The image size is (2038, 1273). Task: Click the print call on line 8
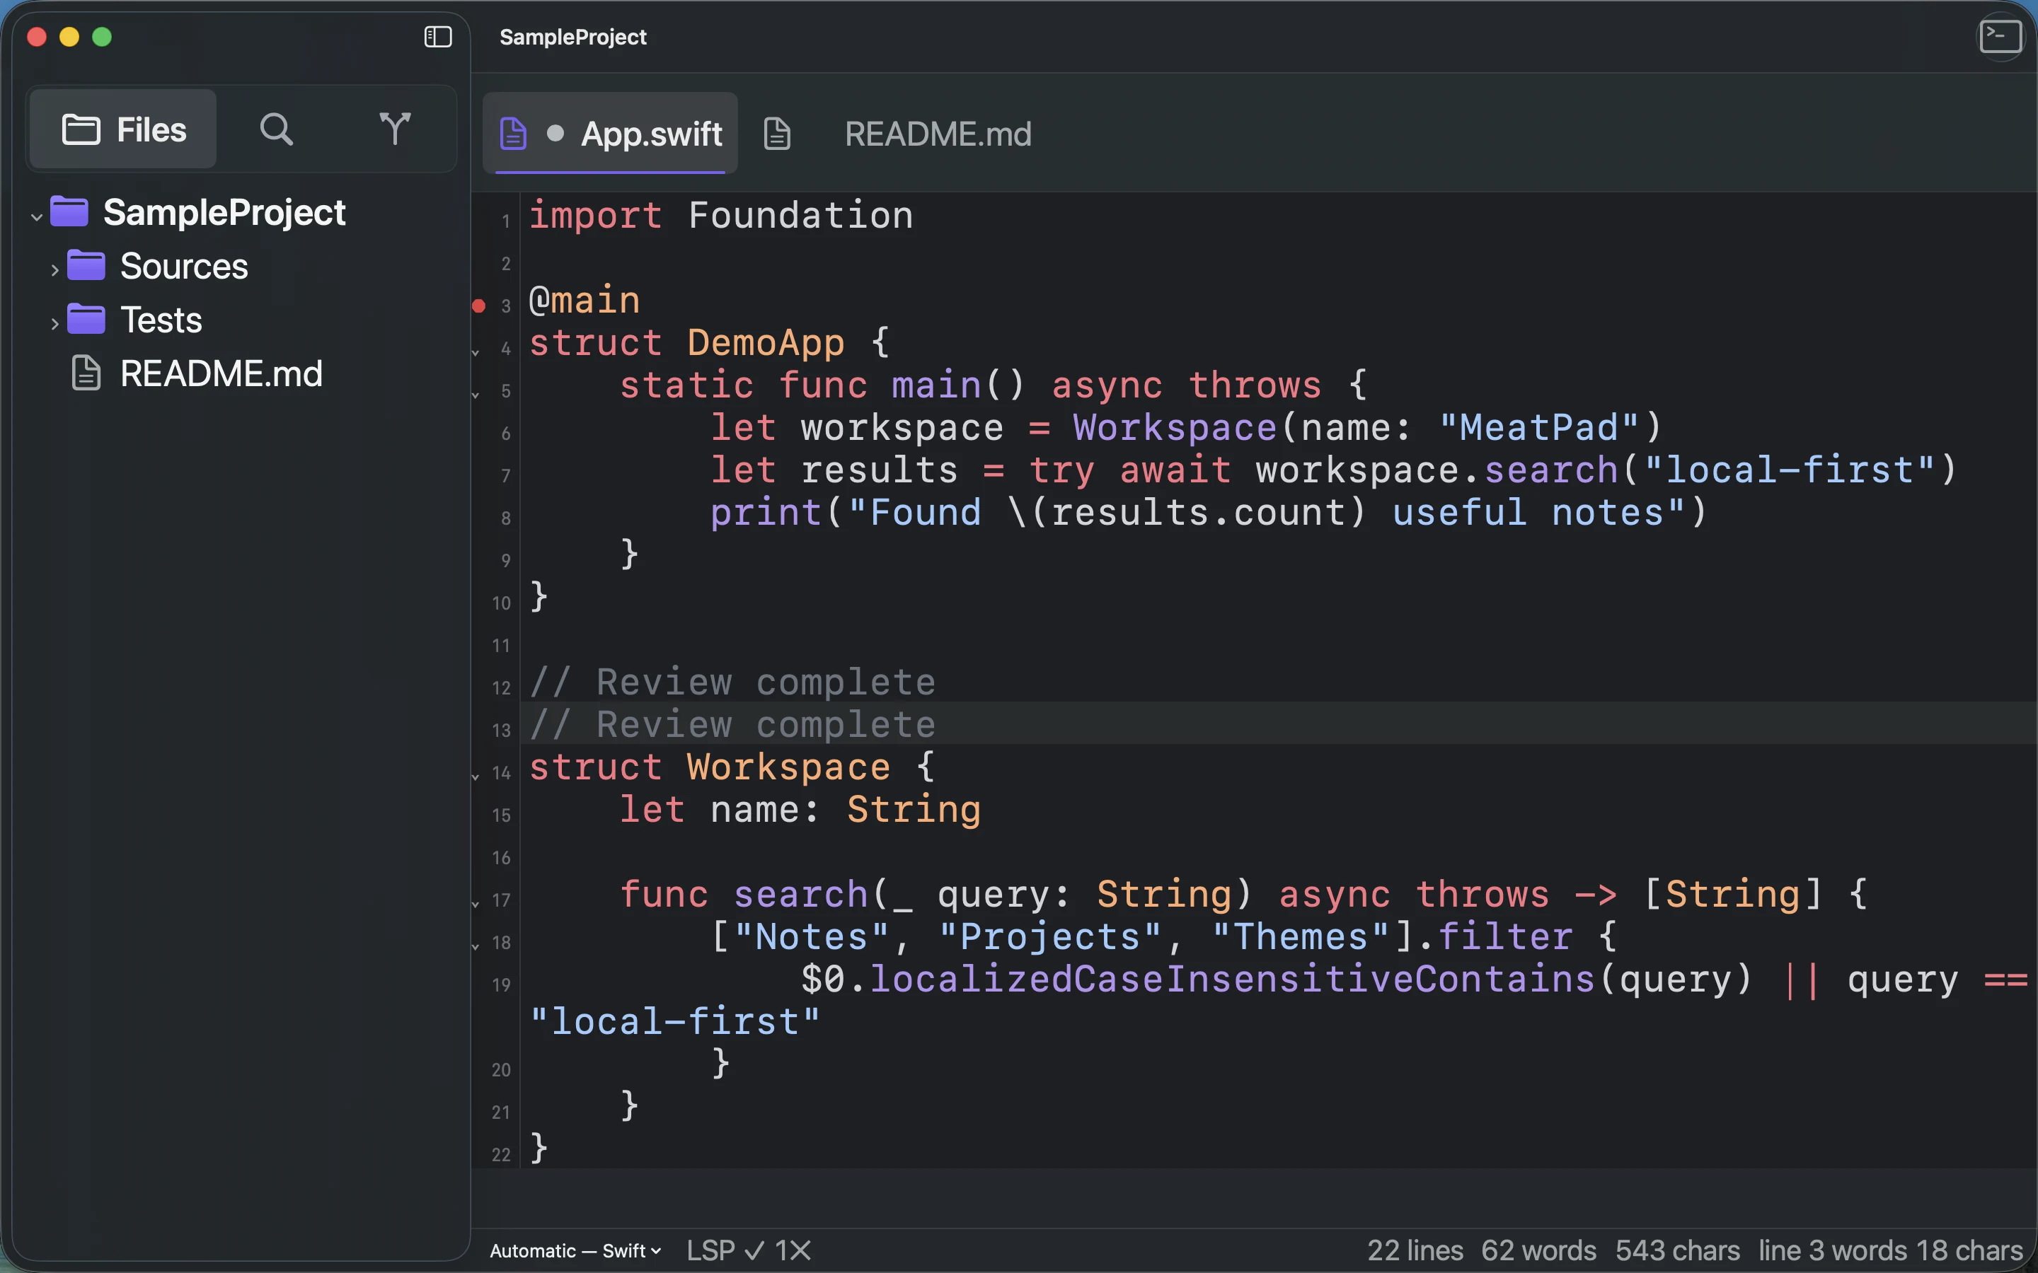click(766, 513)
